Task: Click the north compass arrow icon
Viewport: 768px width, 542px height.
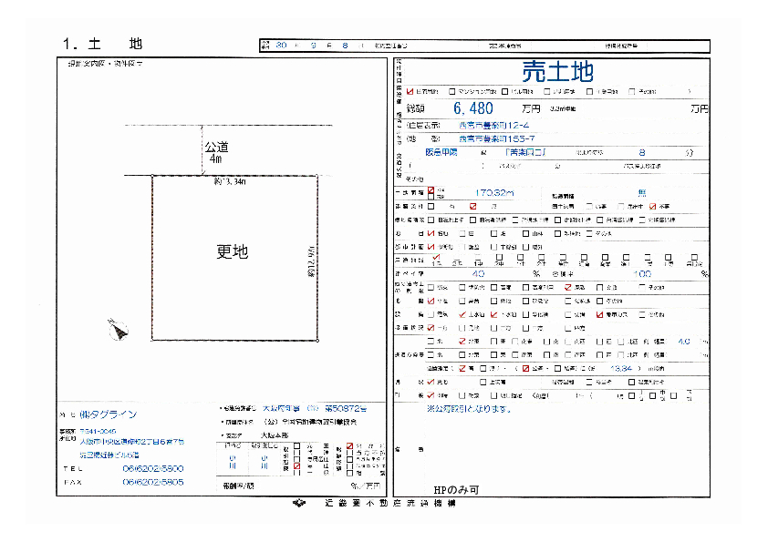Action: (x=116, y=330)
